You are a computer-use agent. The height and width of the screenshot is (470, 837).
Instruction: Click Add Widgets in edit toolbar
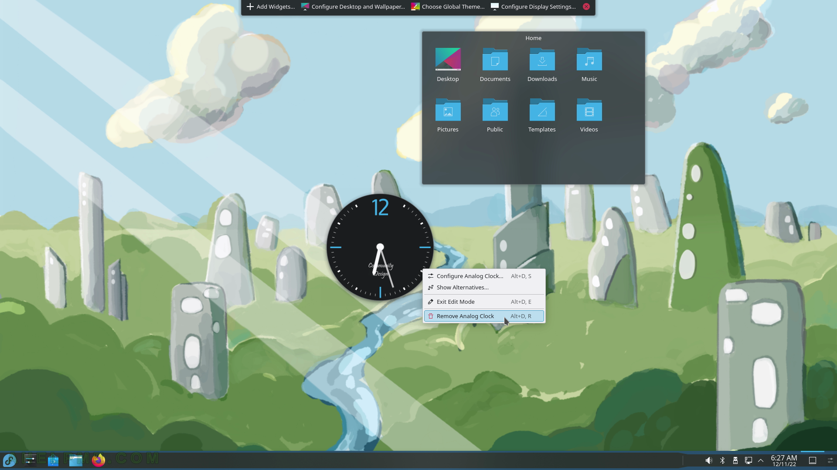(x=271, y=7)
